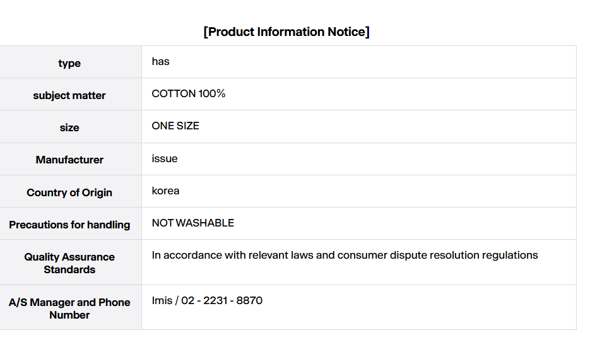Click the word COTTON in material value
This screenshot has height=347, width=595.
(x=174, y=94)
